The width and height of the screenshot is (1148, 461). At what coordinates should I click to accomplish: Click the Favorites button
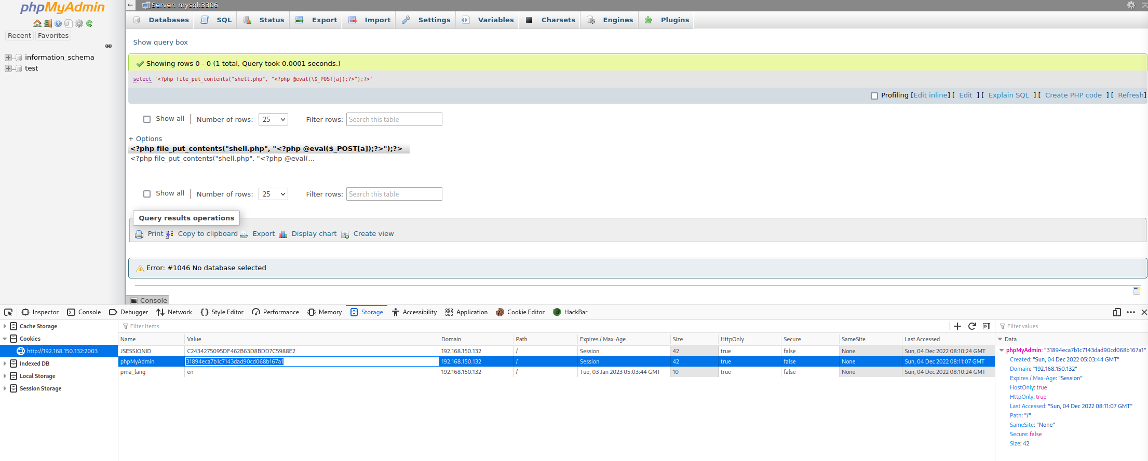click(53, 36)
